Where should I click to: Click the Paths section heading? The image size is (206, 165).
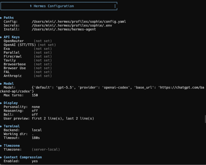pyautogui.click(x=9, y=17)
